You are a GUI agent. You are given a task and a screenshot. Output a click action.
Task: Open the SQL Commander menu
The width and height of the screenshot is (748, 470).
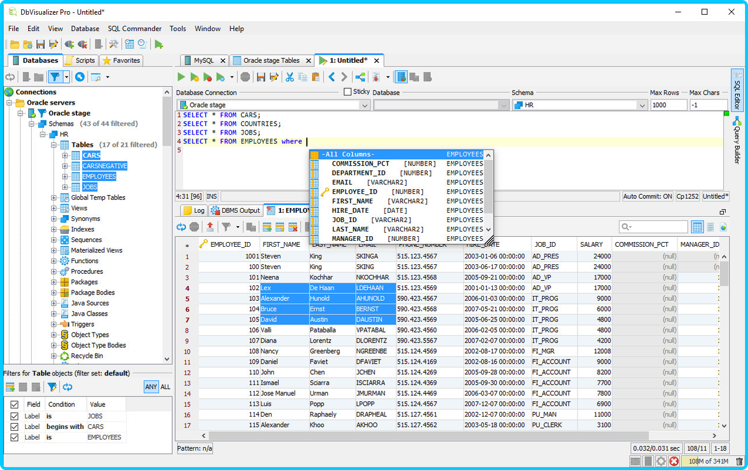point(135,28)
